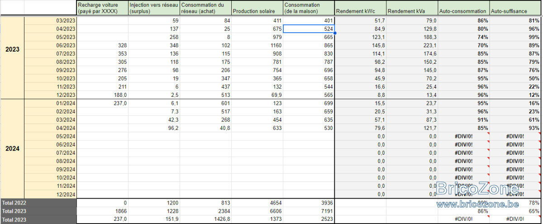Select the 'Injection vers réseau (surplus)' header cell
Screen dimensions: 543x224
tap(154, 8)
